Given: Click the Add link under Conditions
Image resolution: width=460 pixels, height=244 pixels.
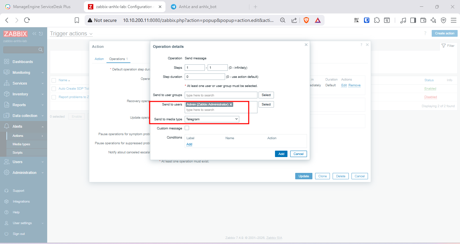Looking at the screenshot, I should pos(189,144).
